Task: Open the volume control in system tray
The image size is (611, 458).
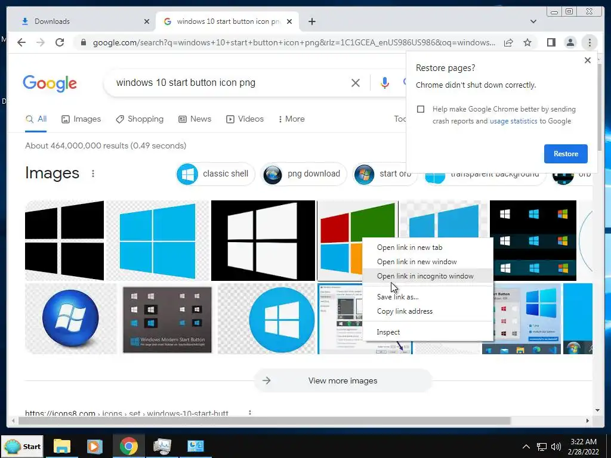Action: click(x=556, y=446)
